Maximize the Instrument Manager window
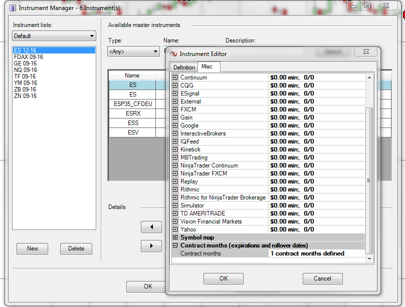This screenshot has height=307, width=405. (x=367, y=5)
